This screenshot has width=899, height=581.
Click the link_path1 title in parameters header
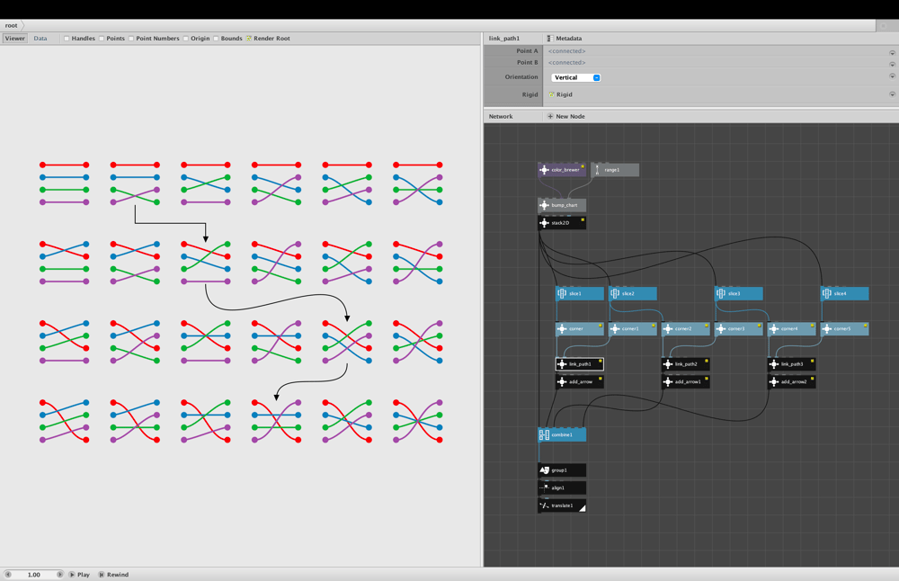[x=504, y=39]
